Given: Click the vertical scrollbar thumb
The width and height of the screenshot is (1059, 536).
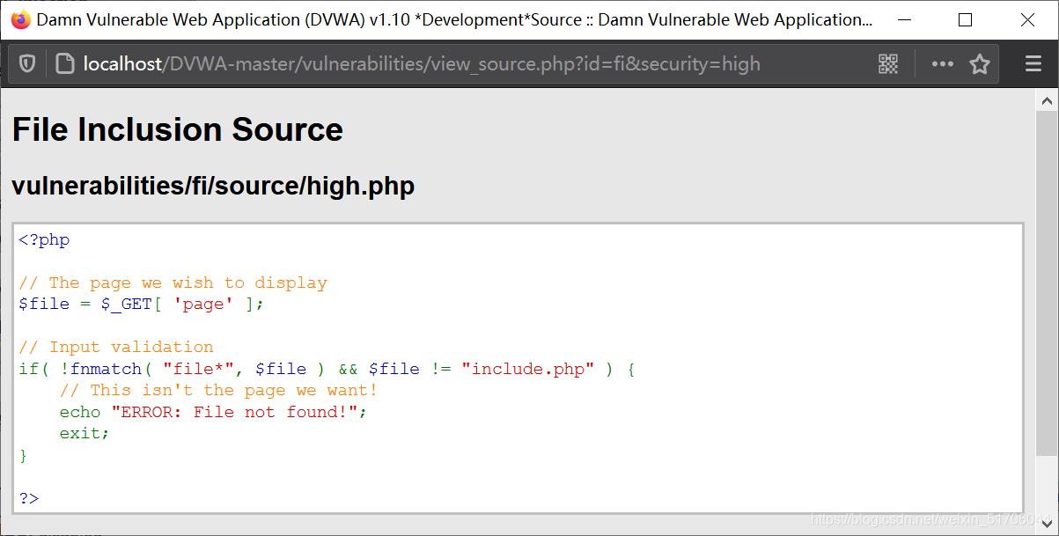Looking at the screenshot, I should (1047, 283).
